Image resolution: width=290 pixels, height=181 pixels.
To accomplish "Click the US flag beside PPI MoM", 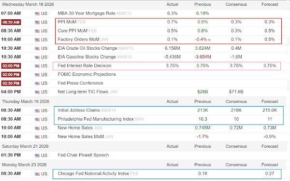I will (37, 22).
